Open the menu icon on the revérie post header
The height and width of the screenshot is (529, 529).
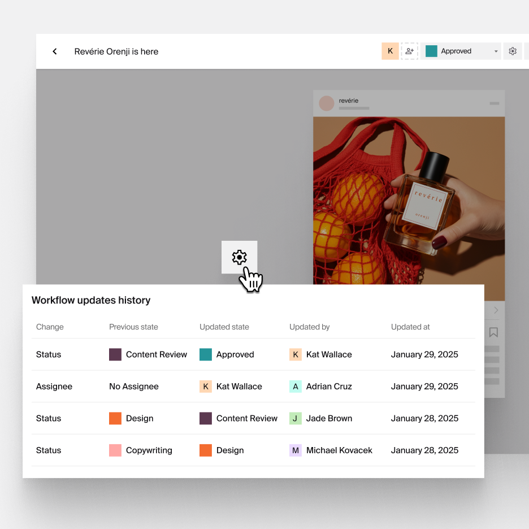tap(496, 103)
